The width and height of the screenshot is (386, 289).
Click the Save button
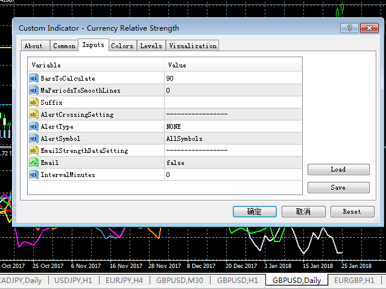tap(338, 187)
